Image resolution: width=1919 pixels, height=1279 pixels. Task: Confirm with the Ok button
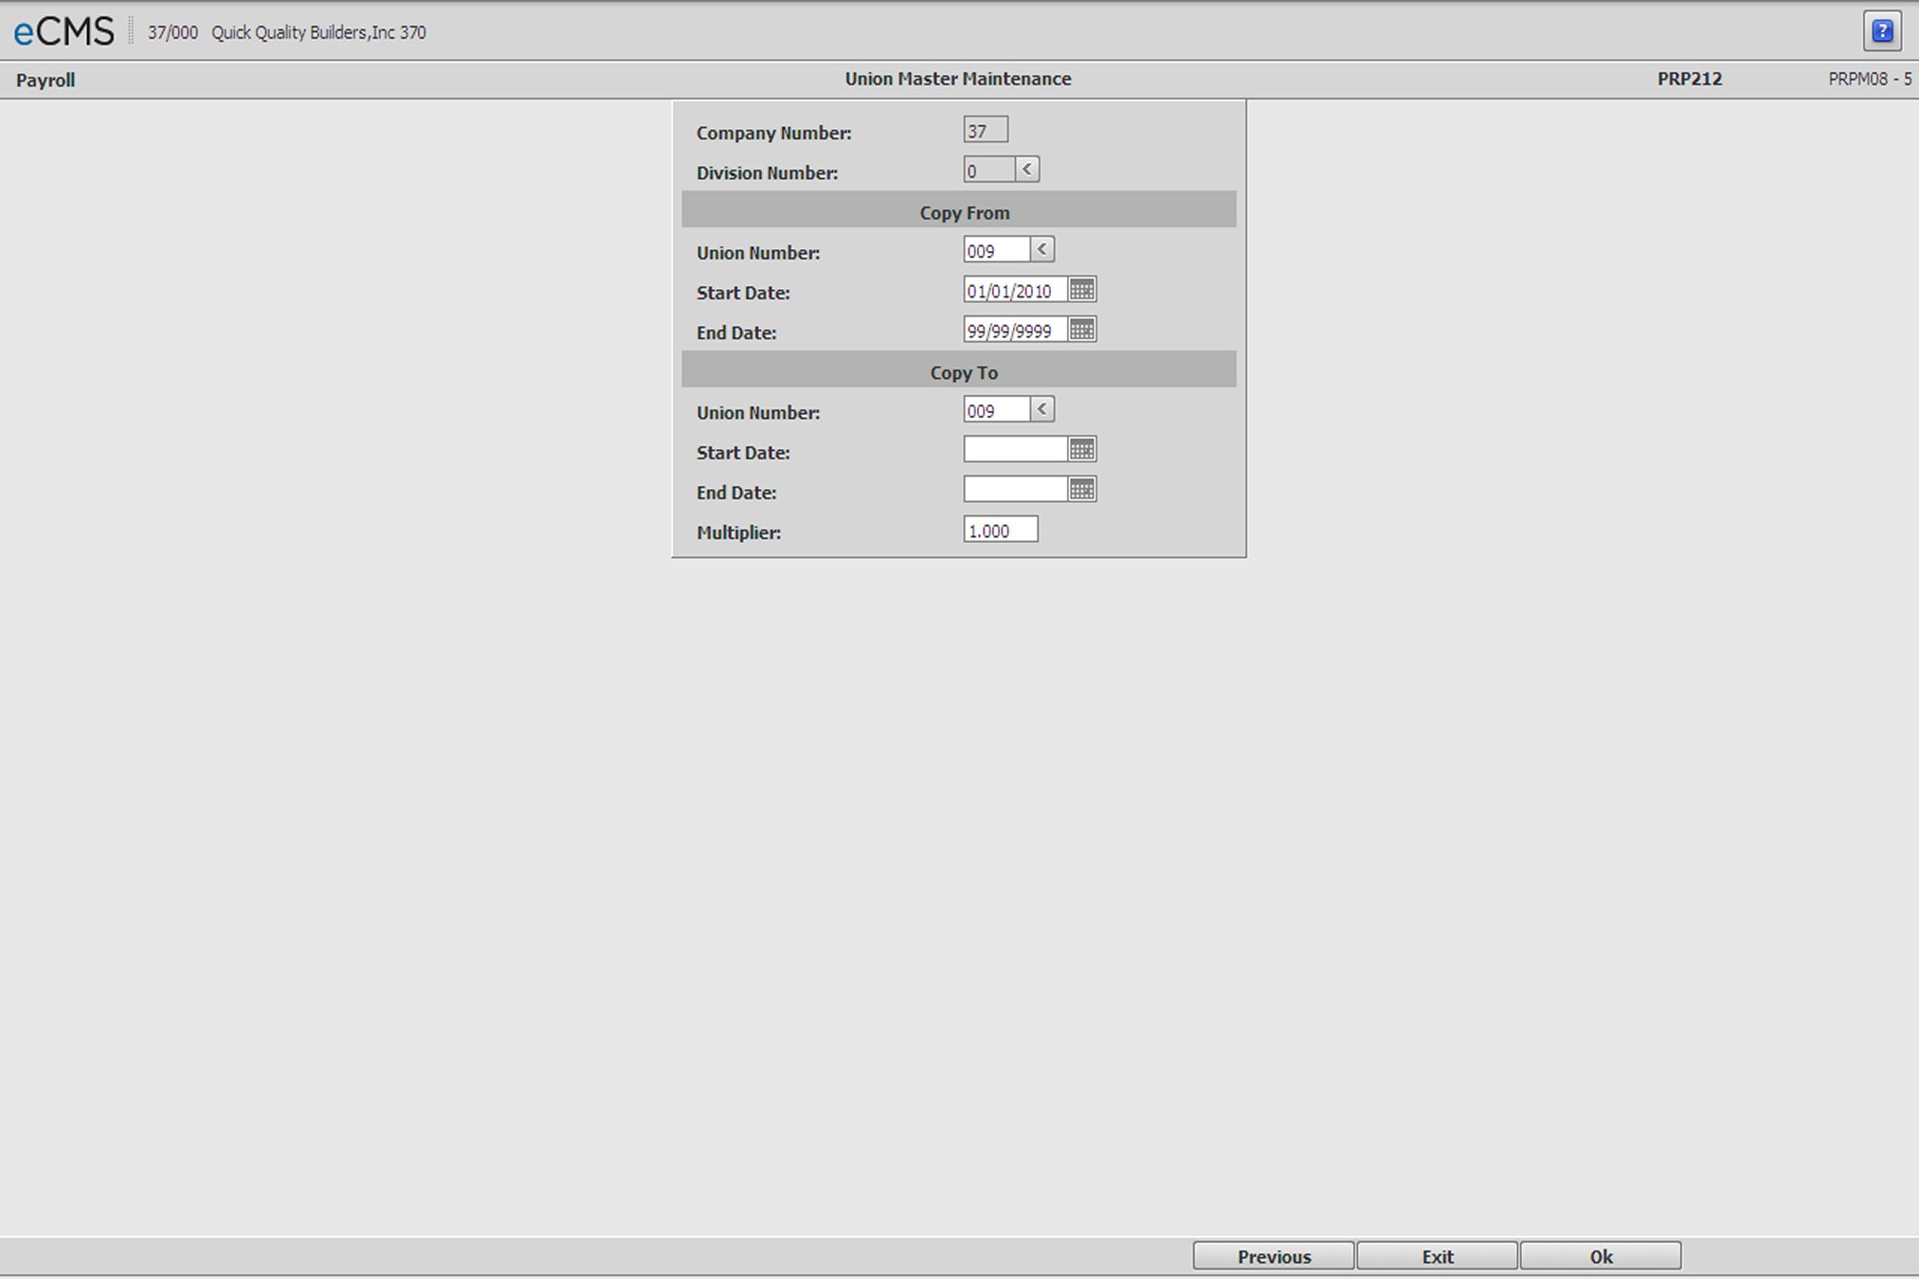pyautogui.click(x=1601, y=1256)
